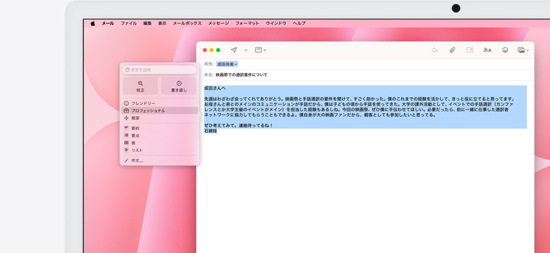Open the emoji picker smiley icon
550x253 pixels.
click(505, 50)
